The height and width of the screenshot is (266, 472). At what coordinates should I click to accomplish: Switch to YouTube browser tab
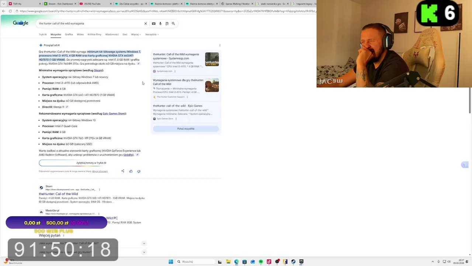pyautogui.click(x=95, y=4)
